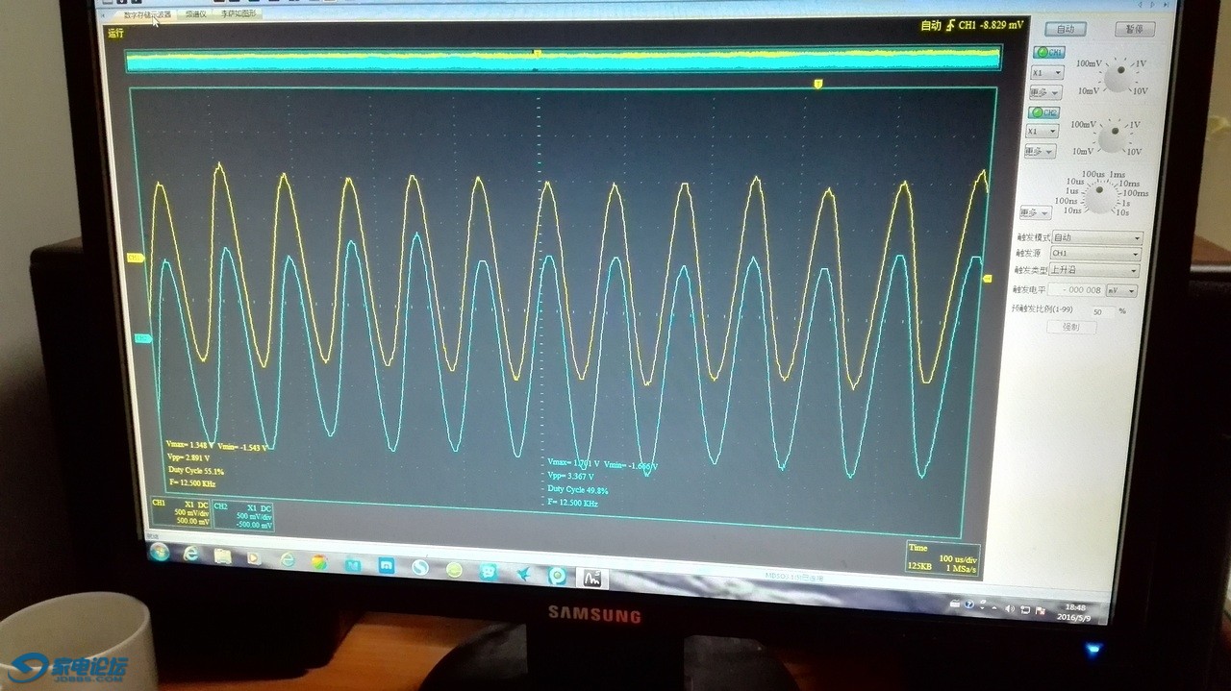Open the green e browser icon on the taskbar
1231x691 pixels.
287,559
